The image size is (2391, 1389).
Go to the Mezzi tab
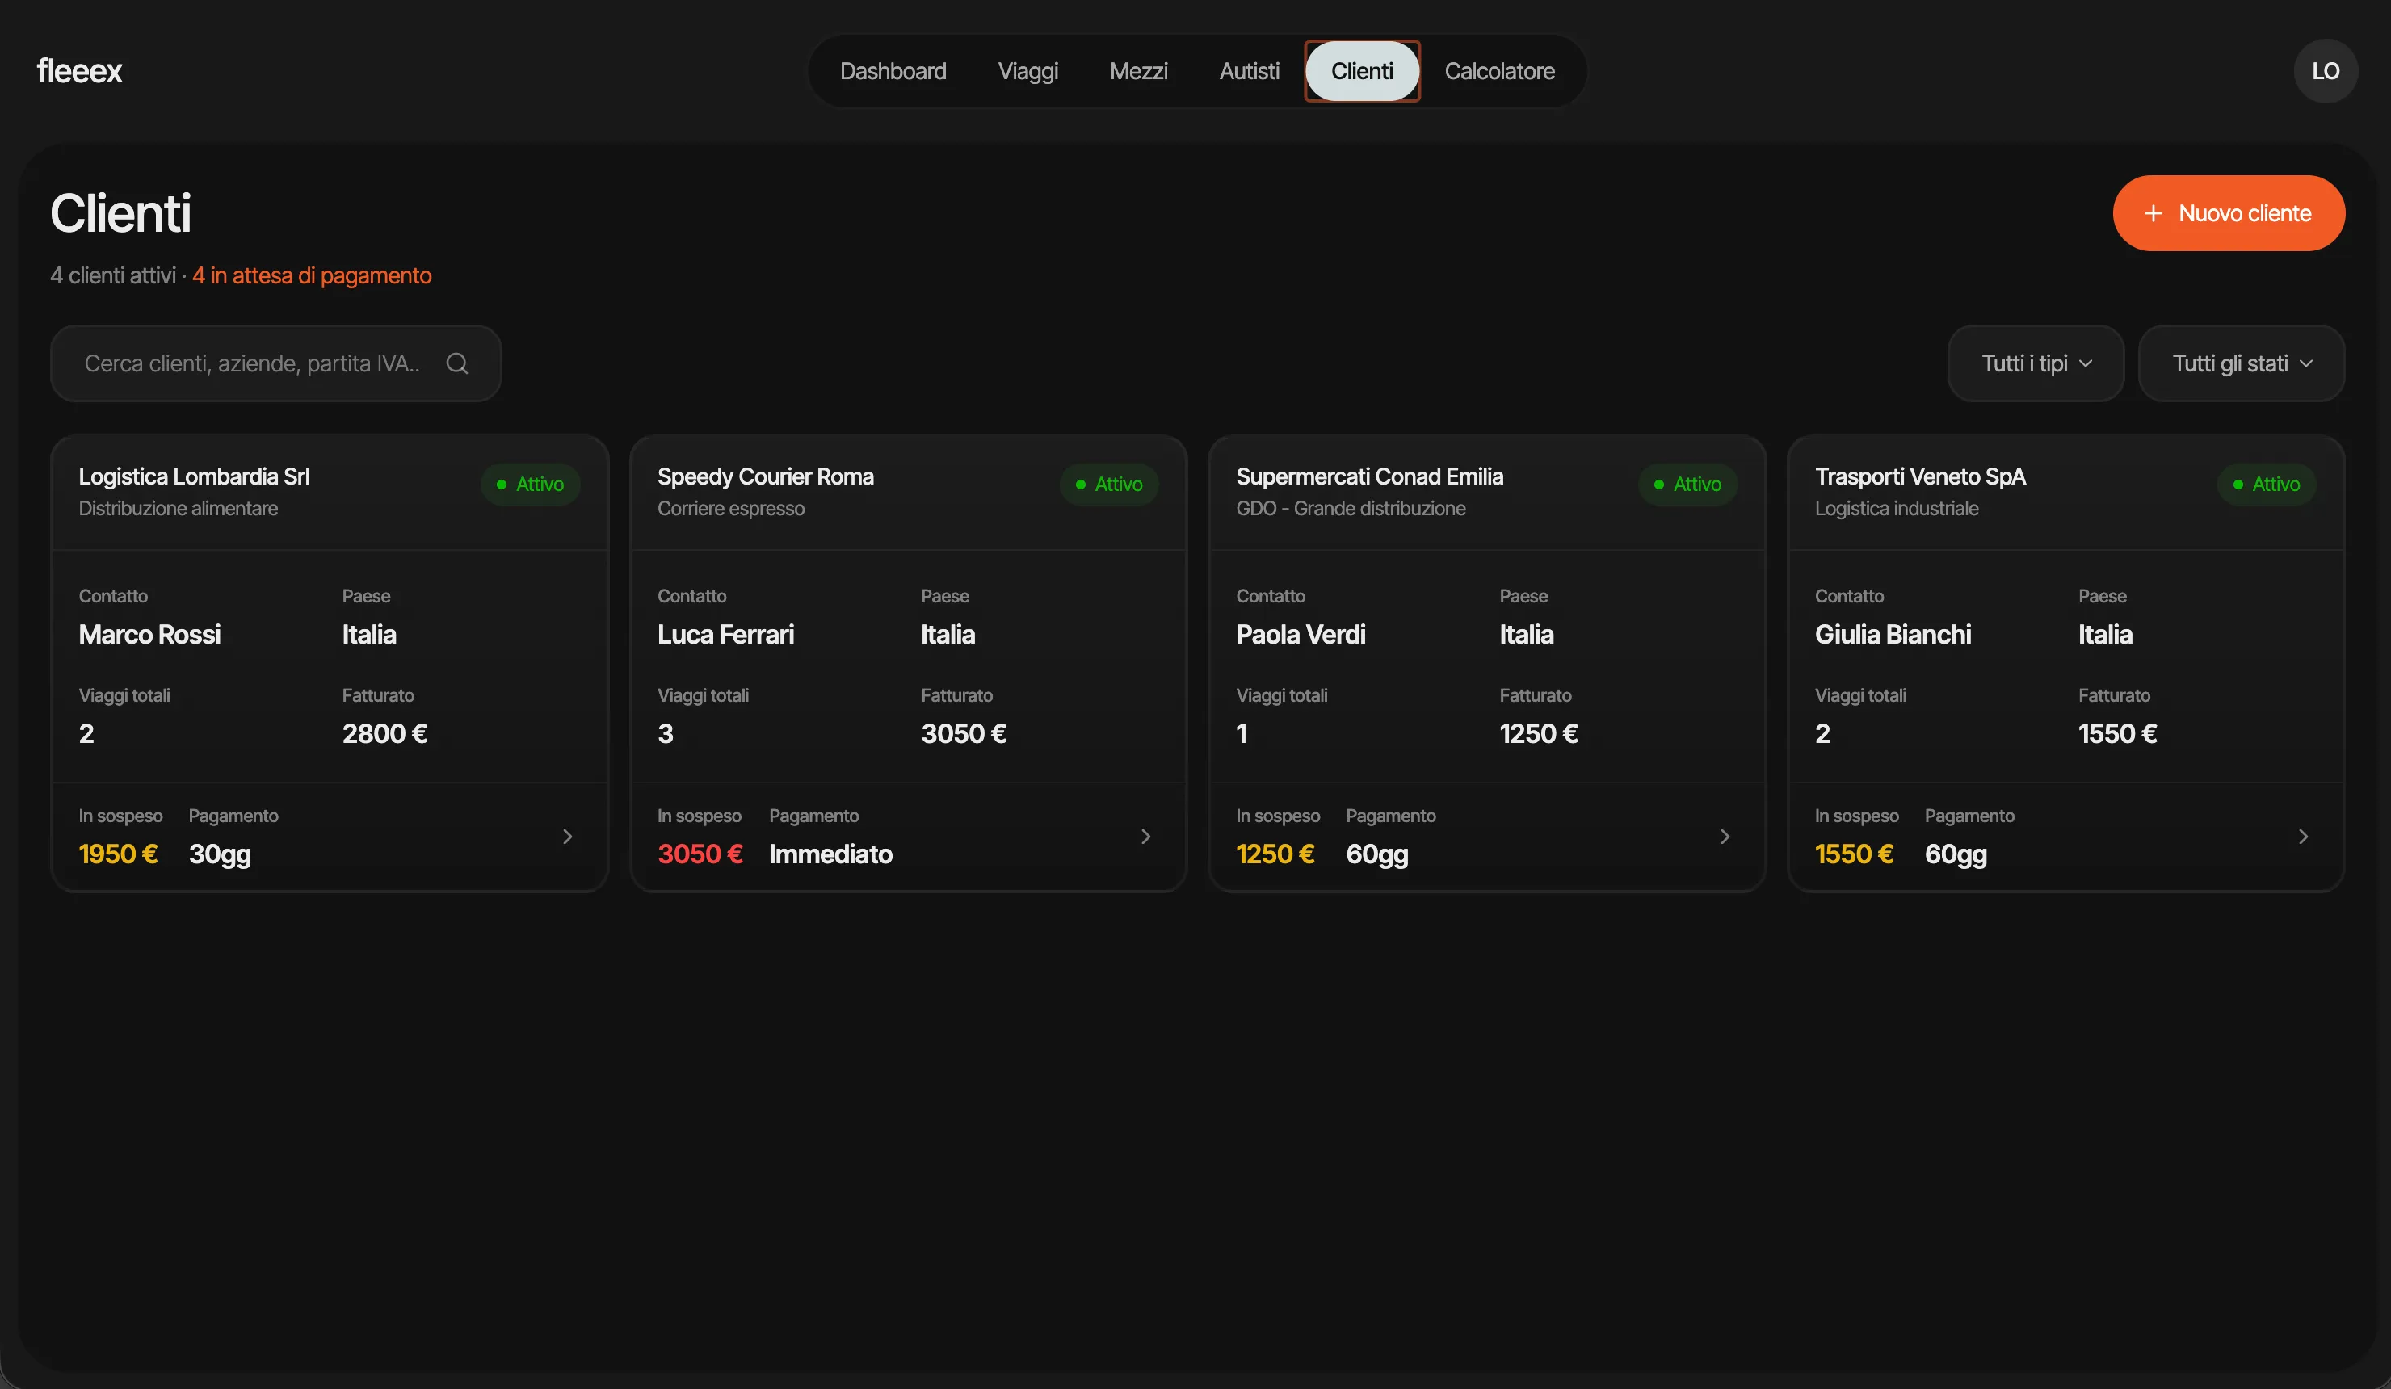(1139, 71)
